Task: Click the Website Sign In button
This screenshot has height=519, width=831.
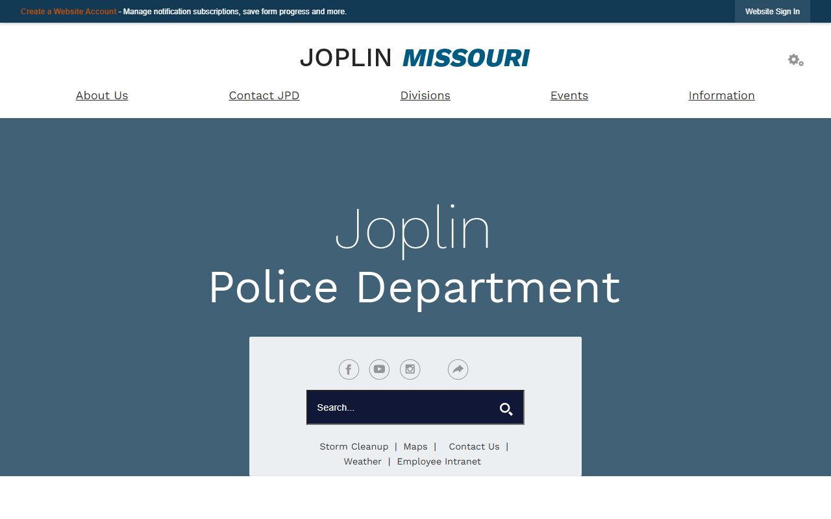Action: tap(773, 12)
